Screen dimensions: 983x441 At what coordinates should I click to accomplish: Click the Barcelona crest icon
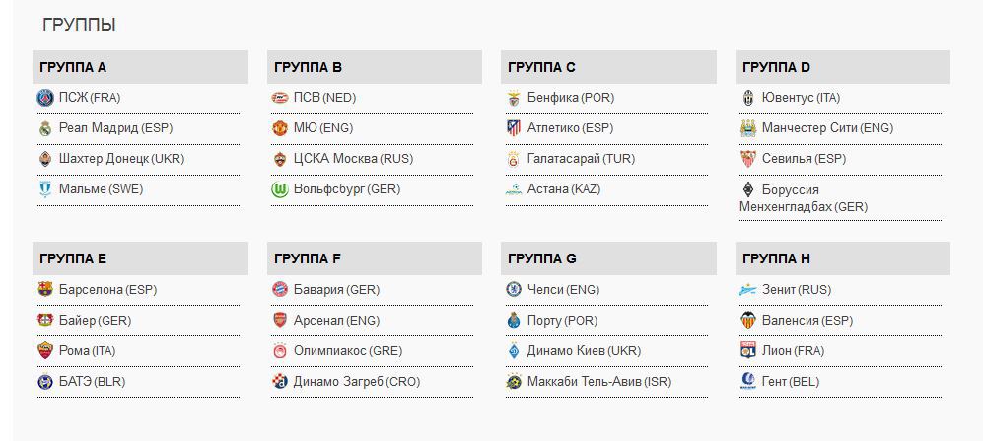tap(45, 290)
